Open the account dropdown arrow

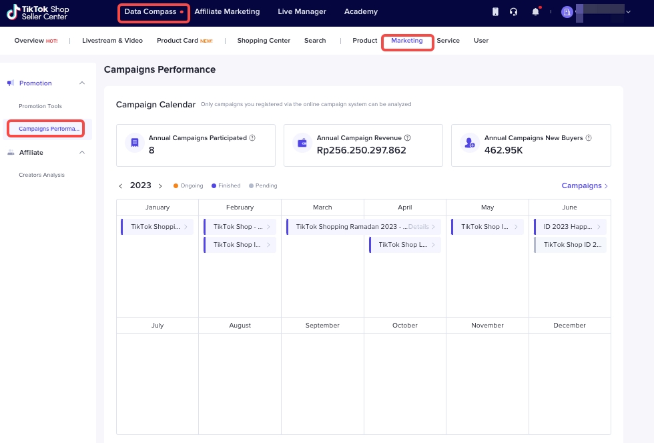628,11
